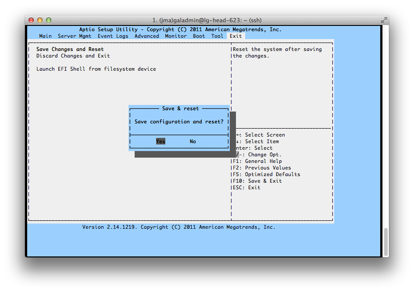Click the Aptio Setup Utility header text

[x=180, y=29]
